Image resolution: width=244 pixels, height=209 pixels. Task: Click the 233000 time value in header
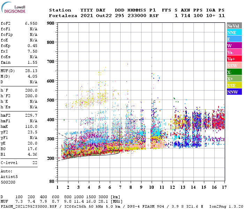tap(137, 16)
